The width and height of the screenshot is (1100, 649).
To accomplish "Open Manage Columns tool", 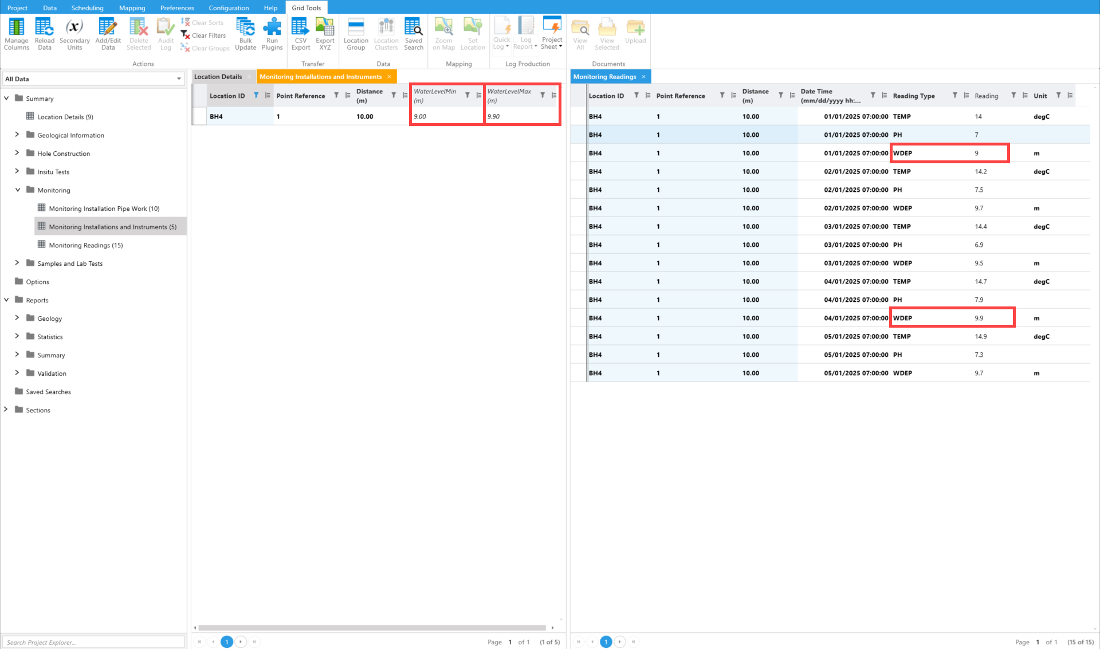I will pyautogui.click(x=16, y=33).
